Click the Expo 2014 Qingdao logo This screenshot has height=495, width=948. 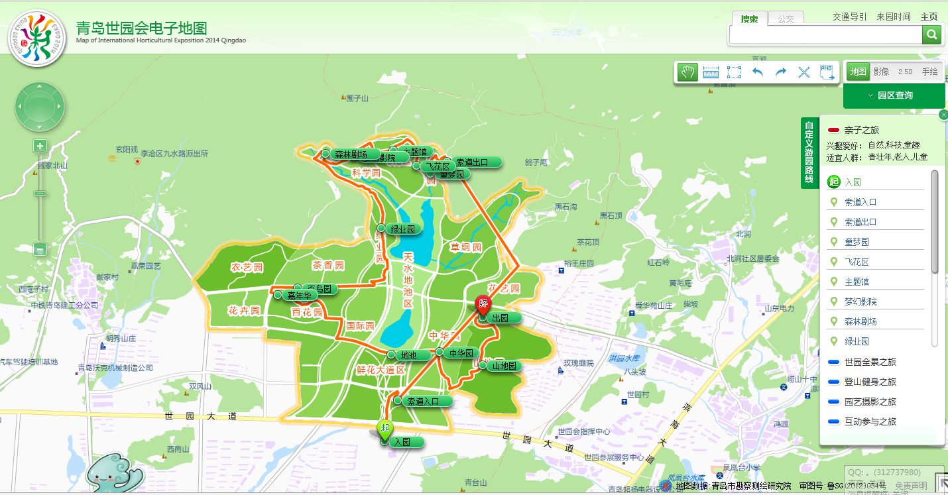click(37, 38)
